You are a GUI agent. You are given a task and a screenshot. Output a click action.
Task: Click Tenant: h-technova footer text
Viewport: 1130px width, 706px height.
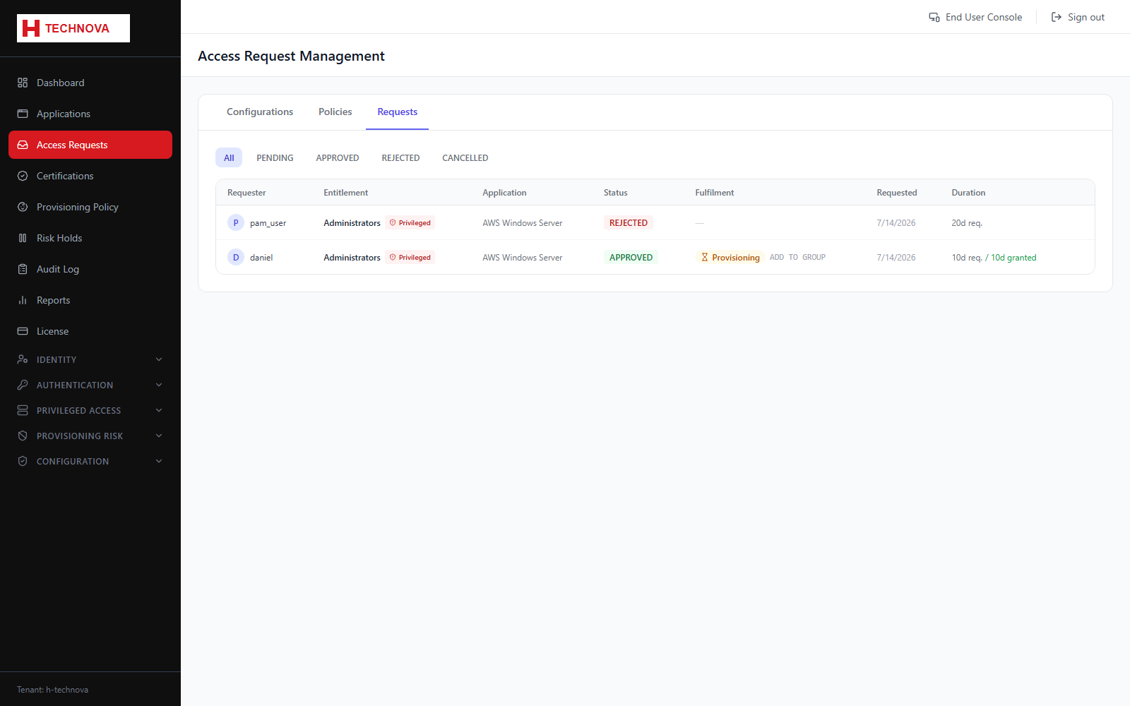[52, 690]
